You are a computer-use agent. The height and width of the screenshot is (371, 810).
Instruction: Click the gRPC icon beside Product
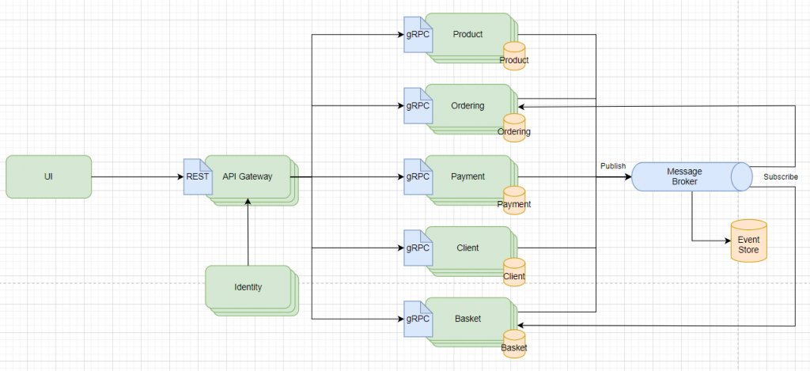[418, 35]
